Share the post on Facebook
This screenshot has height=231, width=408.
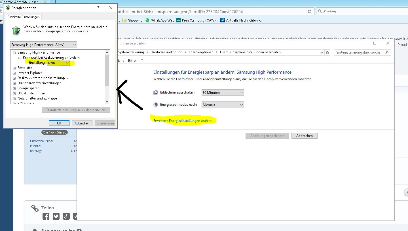tap(46, 216)
